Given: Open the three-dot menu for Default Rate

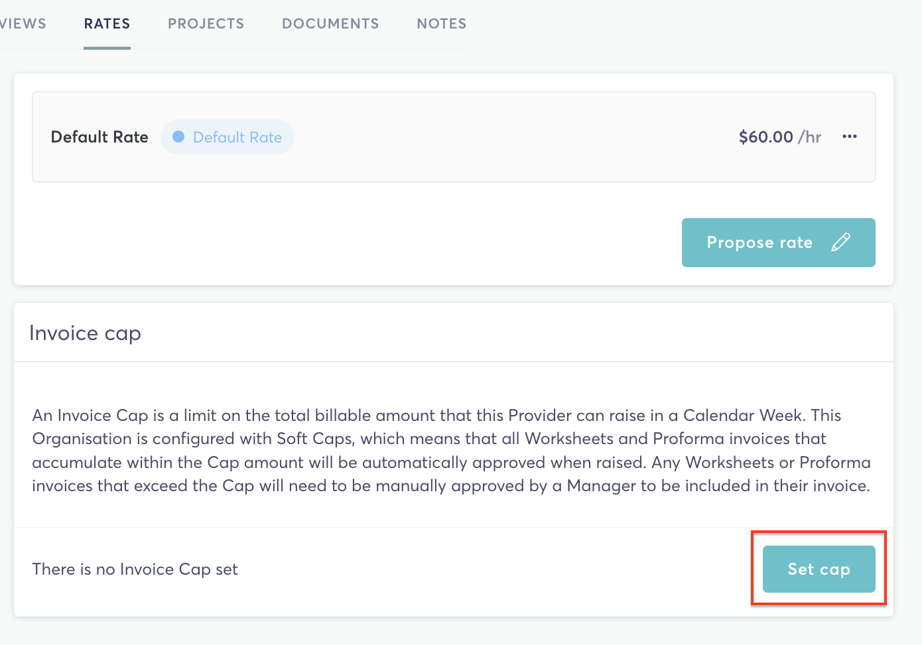Looking at the screenshot, I should [849, 137].
